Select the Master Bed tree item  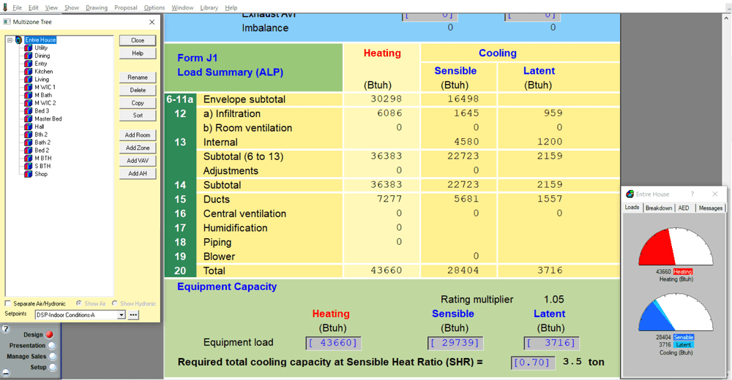[48, 119]
